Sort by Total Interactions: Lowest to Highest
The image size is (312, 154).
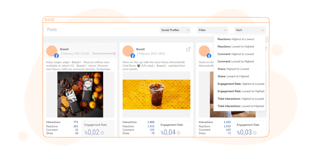[241, 106]
